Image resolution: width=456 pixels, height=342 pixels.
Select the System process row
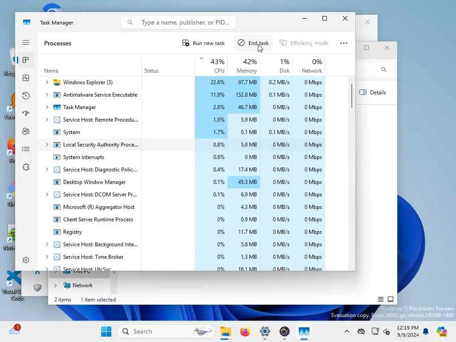pos(182,132)
